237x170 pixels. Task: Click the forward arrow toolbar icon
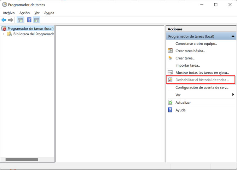tap(11, 20)
